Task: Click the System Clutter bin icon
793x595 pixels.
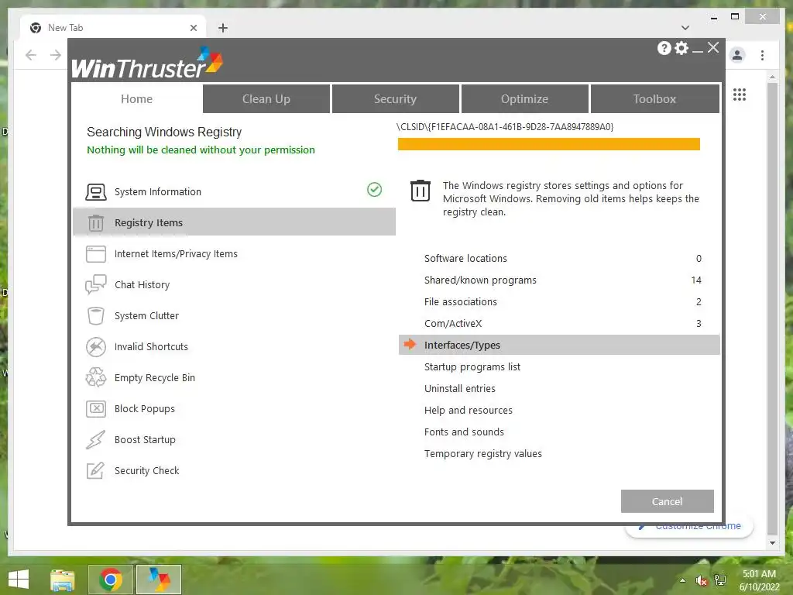Action: click(x=95, y=316)
